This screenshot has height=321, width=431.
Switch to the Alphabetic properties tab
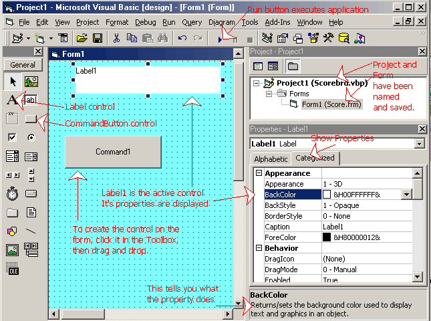click(271, 159)
